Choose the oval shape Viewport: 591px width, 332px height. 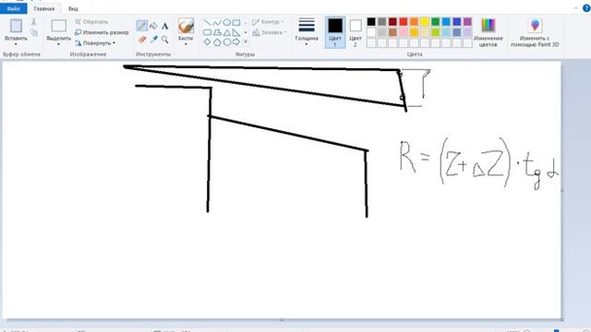[226, 22]
